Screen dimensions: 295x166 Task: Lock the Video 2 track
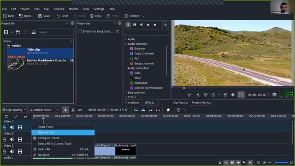coord(4,139)
